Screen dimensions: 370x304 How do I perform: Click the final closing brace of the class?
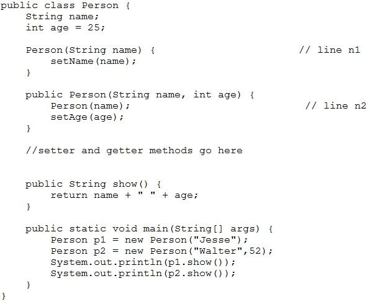point(4,296)
